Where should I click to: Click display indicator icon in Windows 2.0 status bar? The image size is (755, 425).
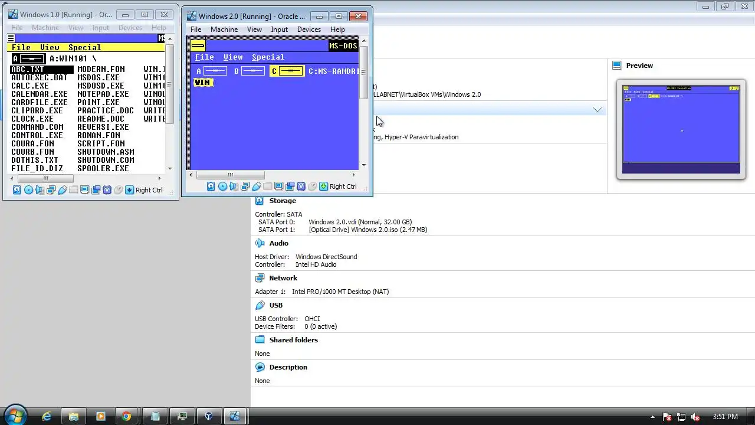(x=278, y=187)
